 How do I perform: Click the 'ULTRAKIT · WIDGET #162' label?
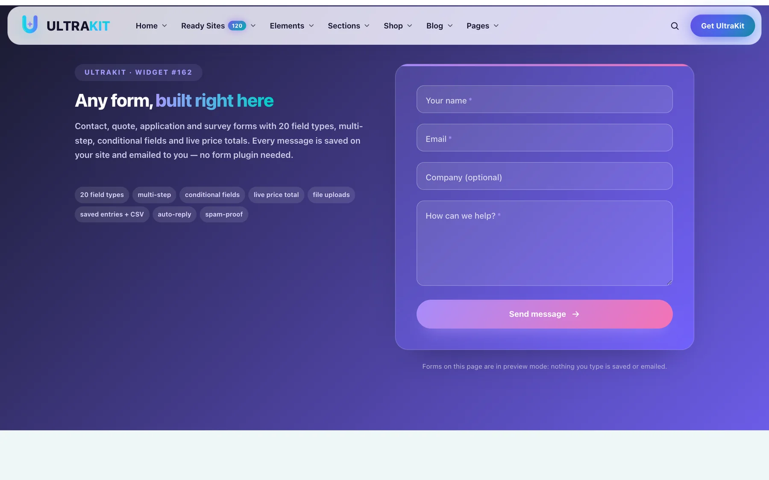coord(138,73)
